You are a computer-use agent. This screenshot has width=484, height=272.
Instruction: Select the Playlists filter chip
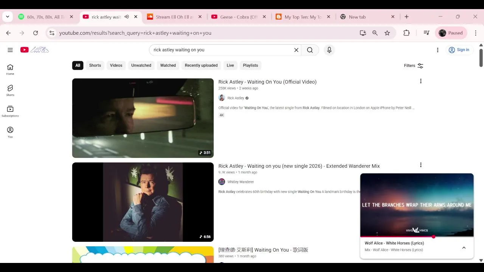click(250, 65)
